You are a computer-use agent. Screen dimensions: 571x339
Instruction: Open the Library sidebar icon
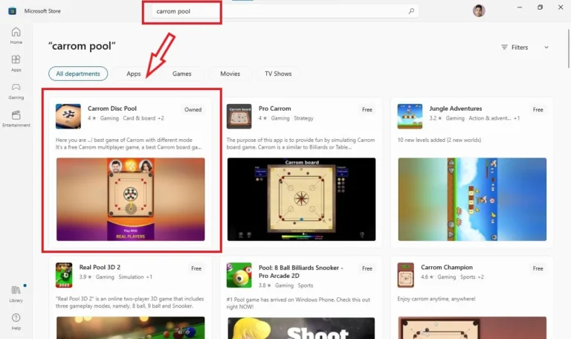point(16,293)
